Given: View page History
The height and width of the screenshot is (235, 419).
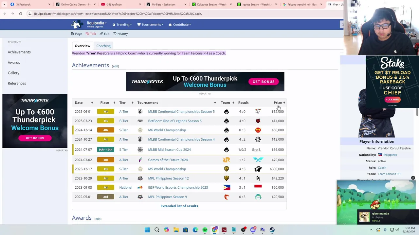Looking at the screenshot, I should pos(120,34).
